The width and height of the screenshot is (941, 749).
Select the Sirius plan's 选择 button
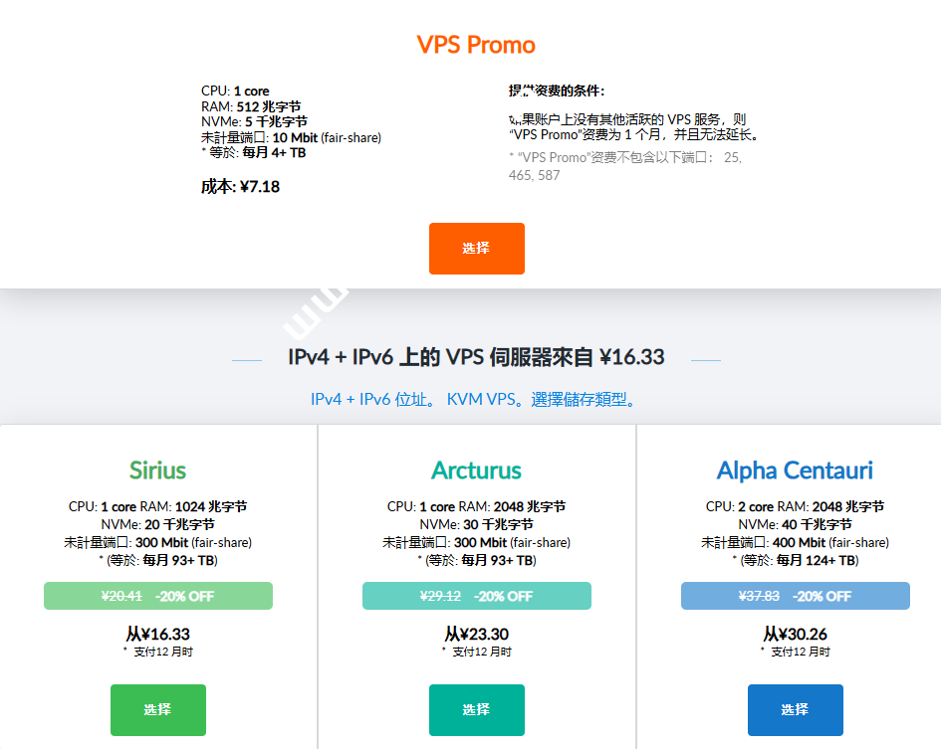[x=157, y=709]
